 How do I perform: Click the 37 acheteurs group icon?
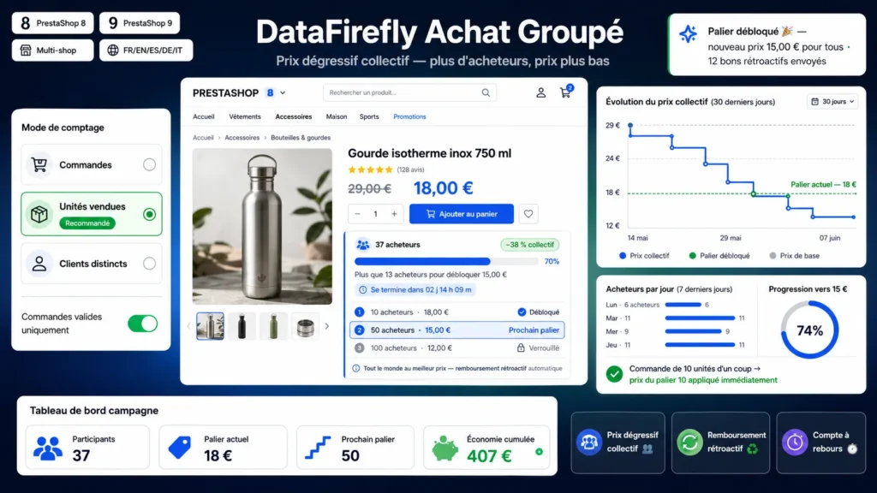[363, 245]
